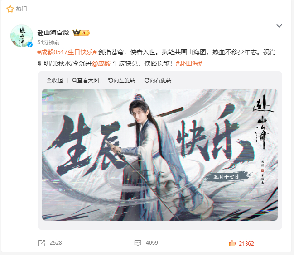This screenshot has width=294, height=255.
Task: Open the 赴山海官微 profile avatar
Action: click(x=22, y=36)
